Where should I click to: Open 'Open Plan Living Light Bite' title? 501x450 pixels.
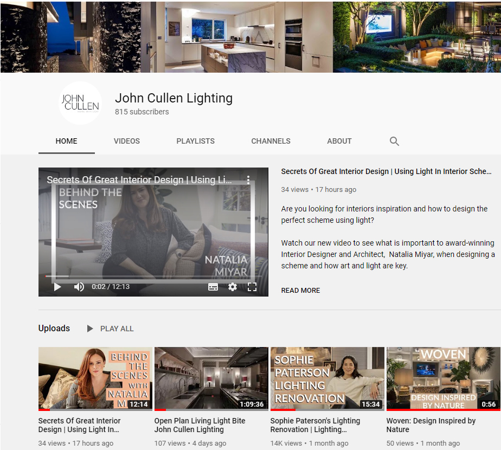click(x=200, y=425)
